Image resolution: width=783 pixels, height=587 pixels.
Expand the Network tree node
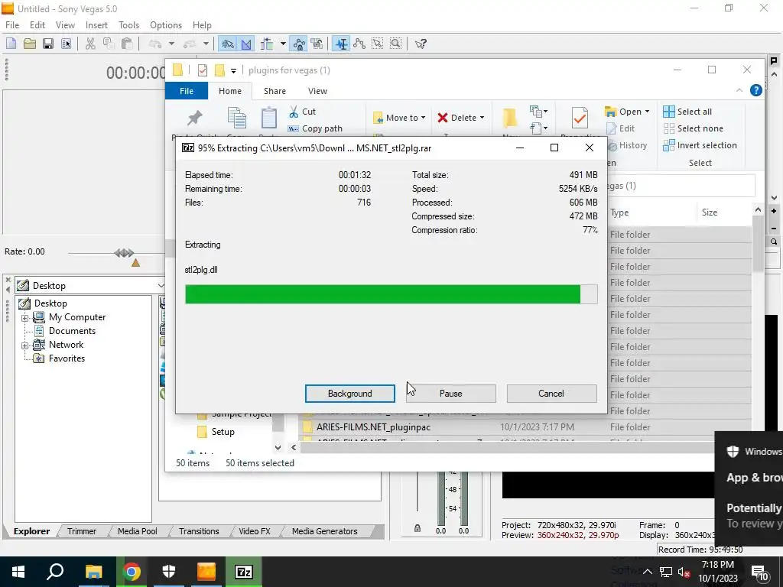click(24, 345)
